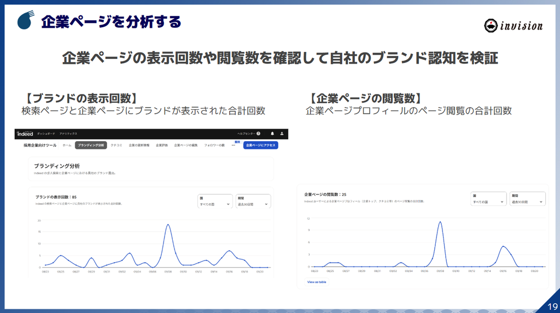Viewport: 560px width, 313px height.
Task: Click the 企業ページの閲覧数：25 heading
Action: pyautogui.click(x=325, y=194)
